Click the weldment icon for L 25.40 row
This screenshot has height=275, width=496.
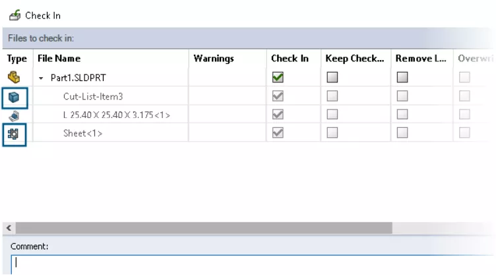coord(14,115)
